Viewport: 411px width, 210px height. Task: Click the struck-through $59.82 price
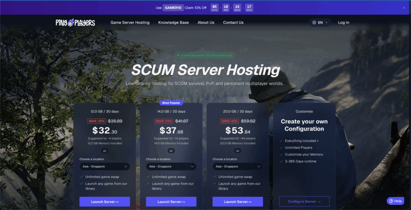tap(248, 121)
